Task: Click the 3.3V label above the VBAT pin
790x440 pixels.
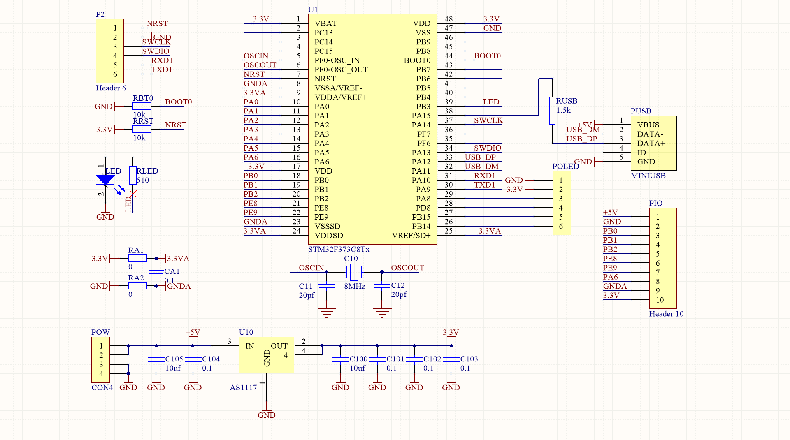Action: click(x=261, y=19)
